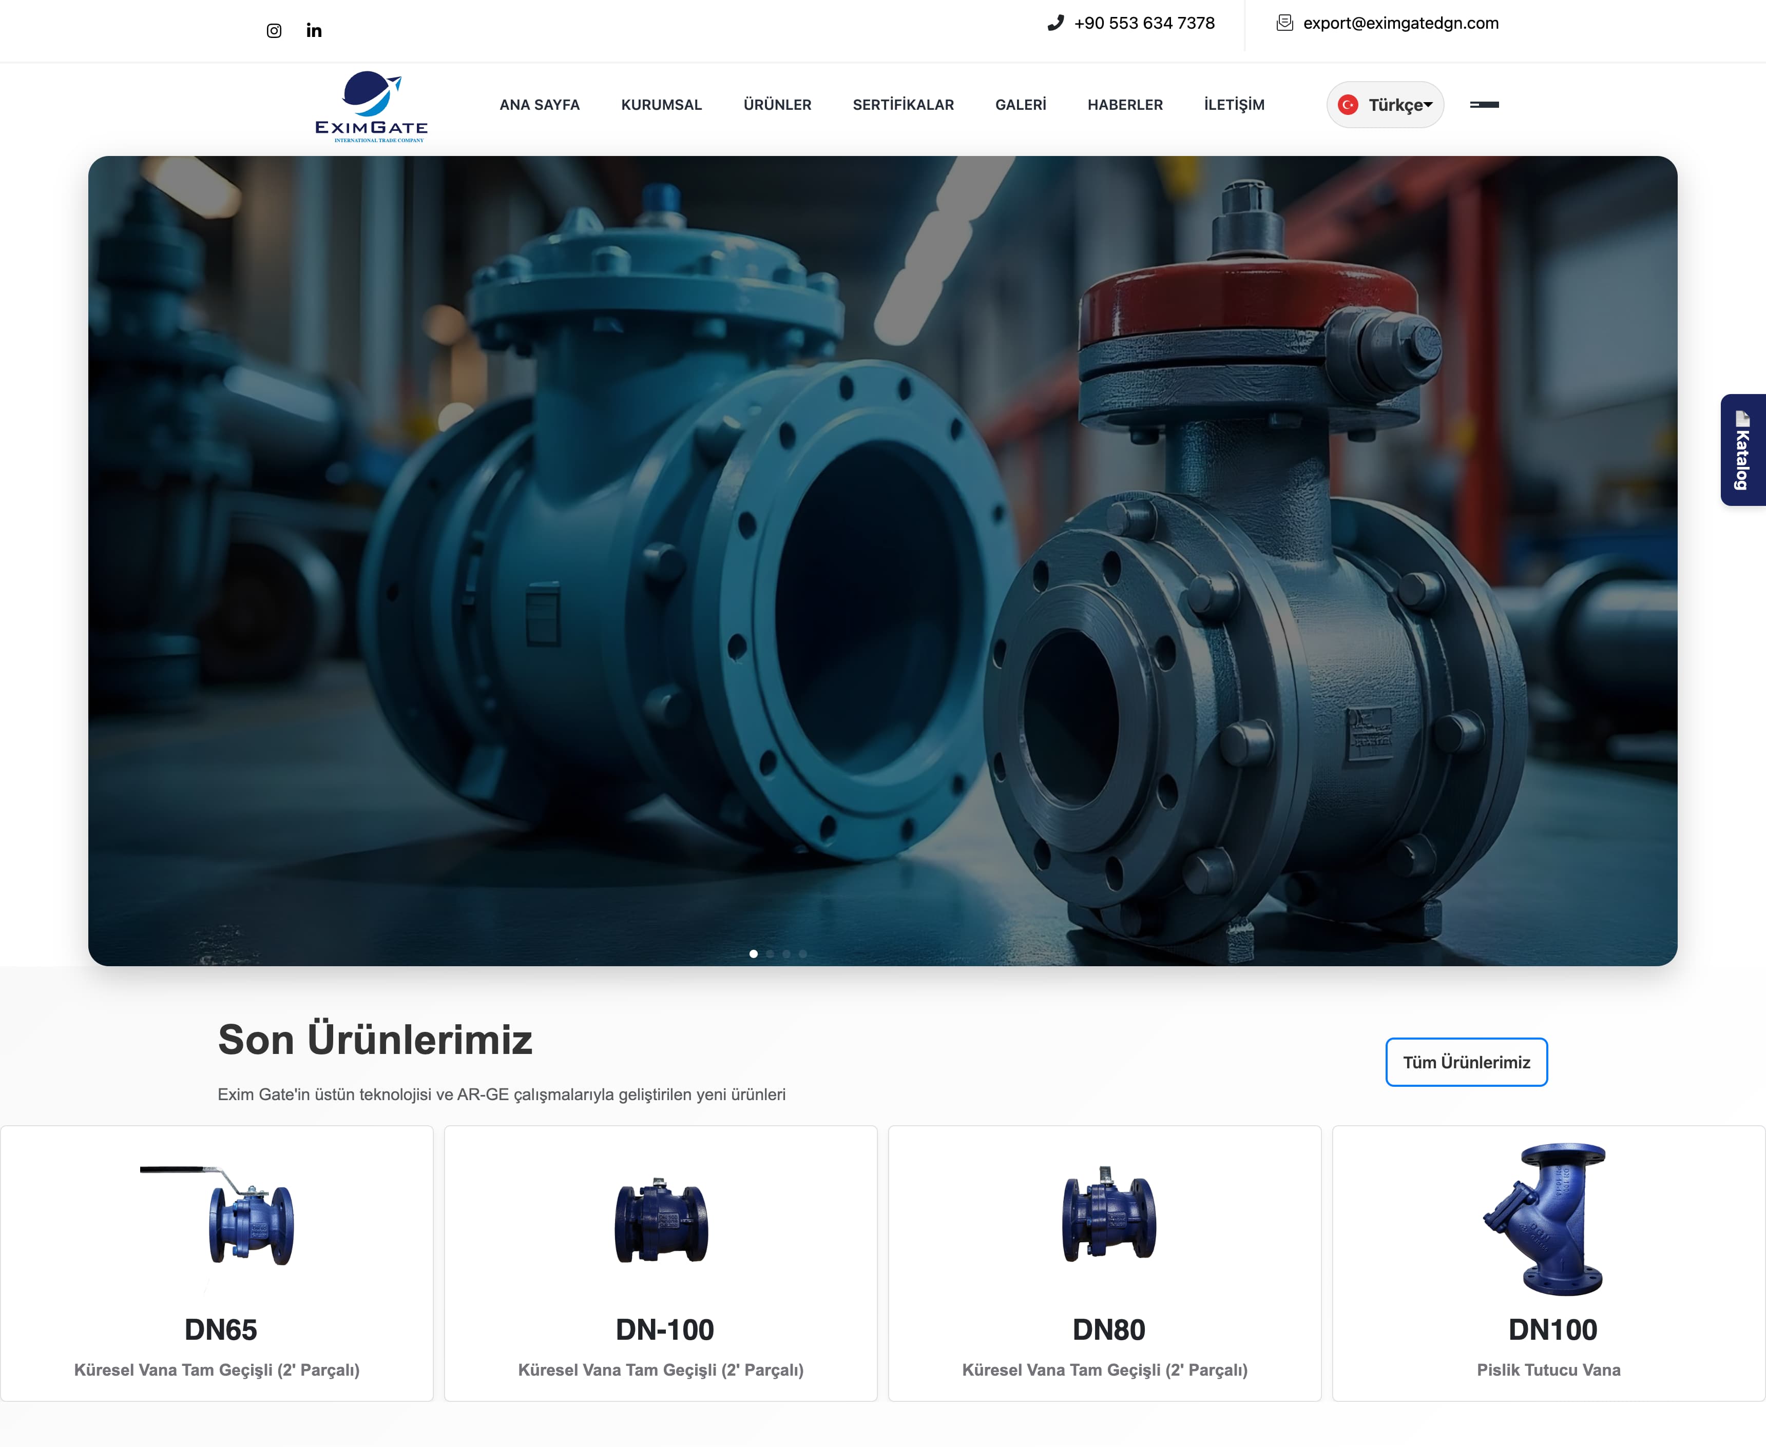1766x1447 pixels.
Task: Open the Katalog side tab
Action: [1743, 450]
